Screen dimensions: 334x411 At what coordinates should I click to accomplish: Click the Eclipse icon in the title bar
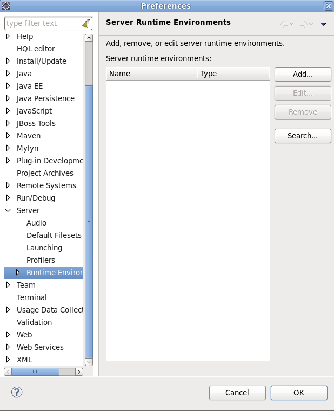[x=6, y=6]
